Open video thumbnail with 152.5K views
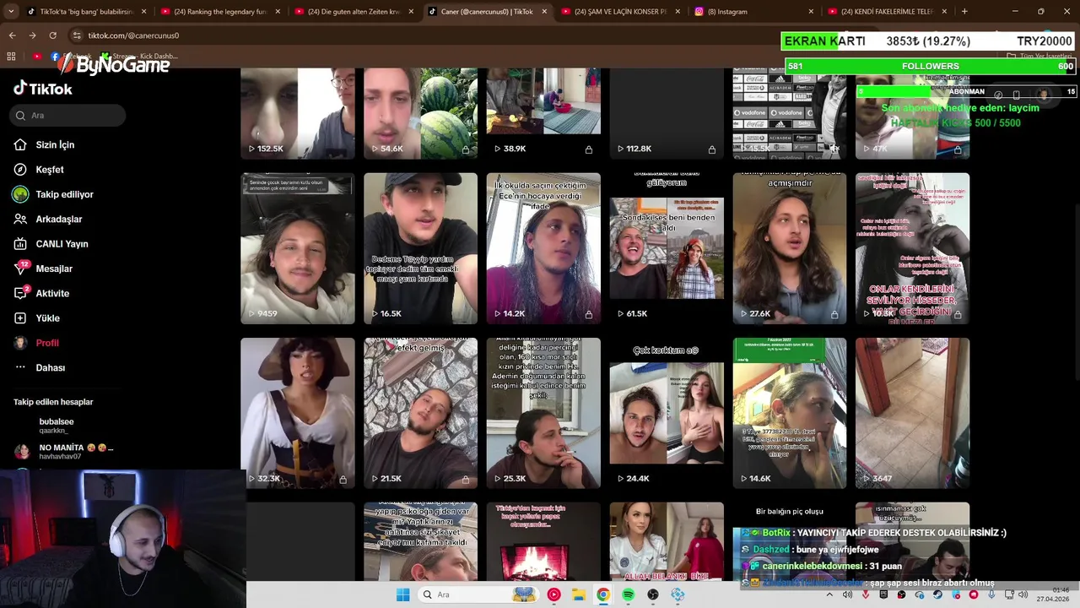Viewport: 1080px width, 608px height. coord(297,113)
